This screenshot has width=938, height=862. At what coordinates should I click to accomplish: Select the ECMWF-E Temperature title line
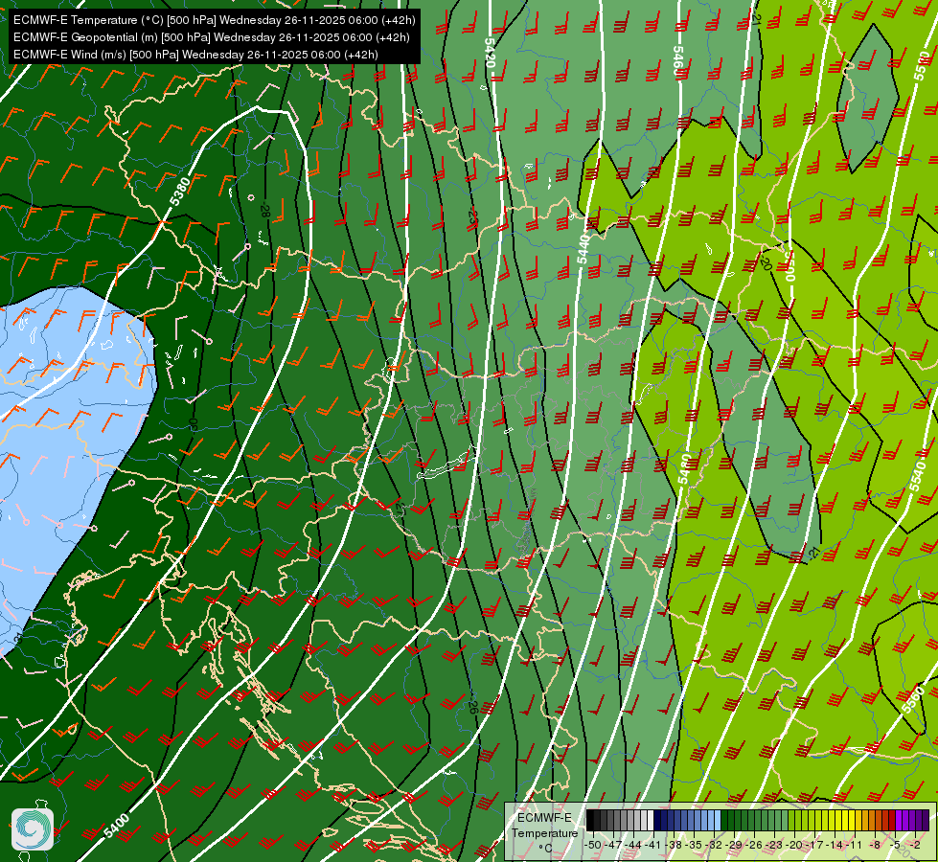pos(215,20)
